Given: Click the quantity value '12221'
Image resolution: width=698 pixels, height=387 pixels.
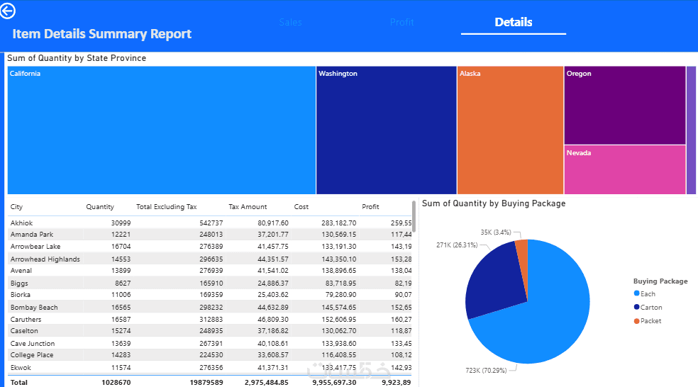Looking at the screenshot, I should click(121, 235).
